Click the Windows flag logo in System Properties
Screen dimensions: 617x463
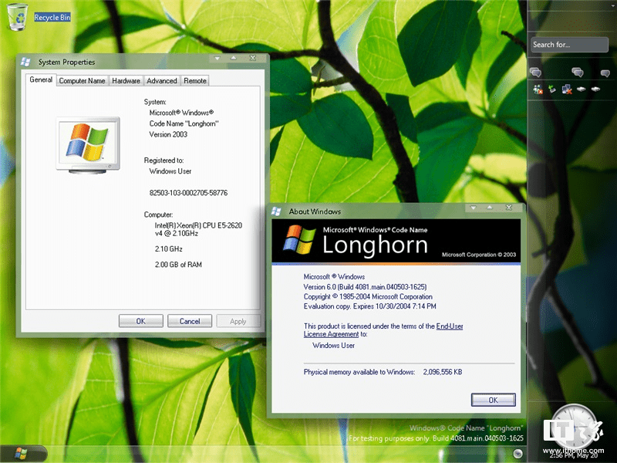(87, 144)
